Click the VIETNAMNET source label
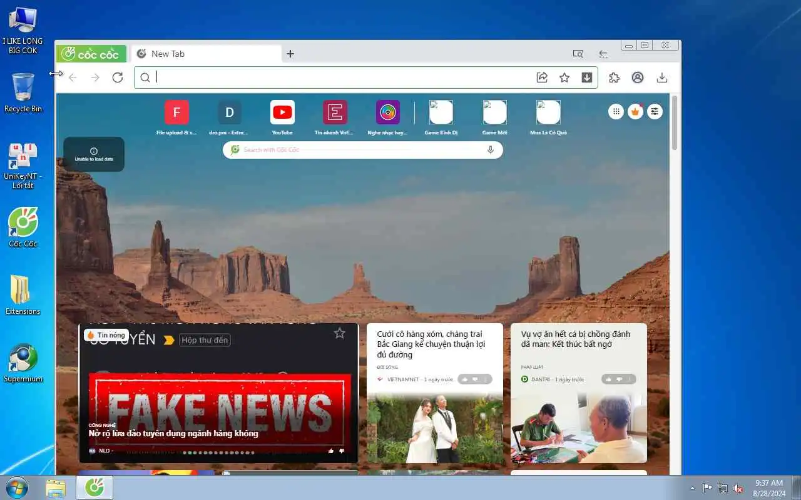The width and height of the screenshot is (801, 500). pyautogui.click(x=403, y=379)
